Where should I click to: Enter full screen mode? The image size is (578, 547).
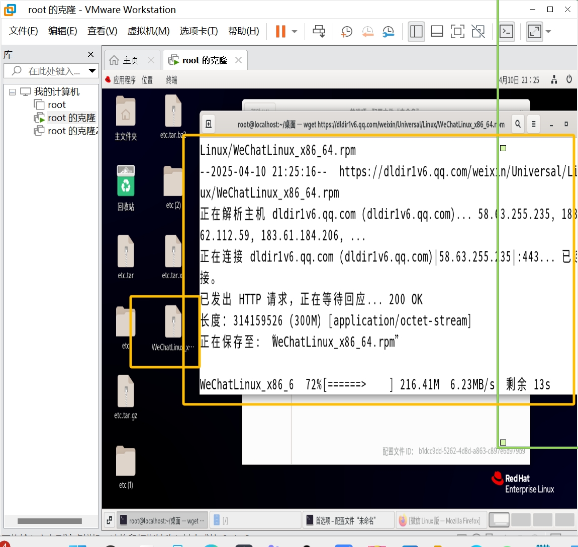[x=457, y=32]
